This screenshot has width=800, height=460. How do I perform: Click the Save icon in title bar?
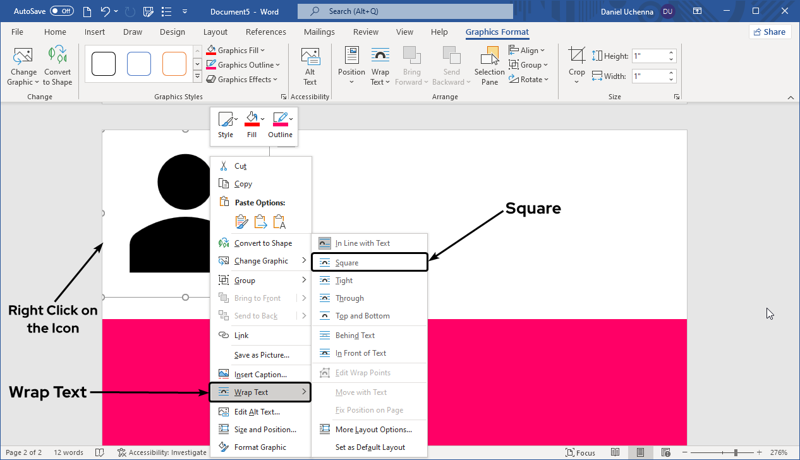[x=147, y=11]
